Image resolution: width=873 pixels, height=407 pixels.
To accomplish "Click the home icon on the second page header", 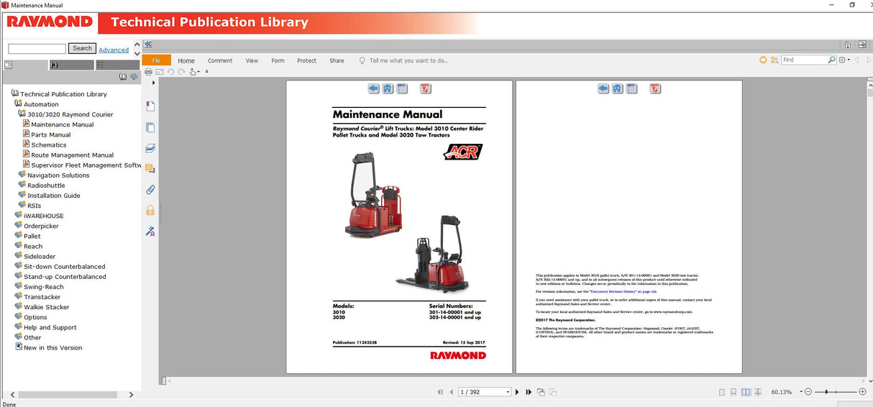I will (x=618, y=88).
